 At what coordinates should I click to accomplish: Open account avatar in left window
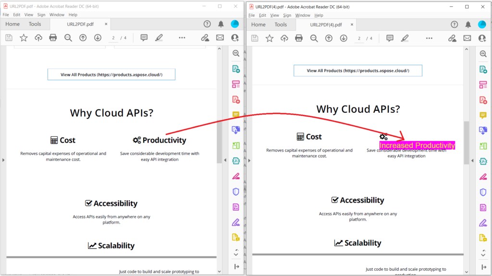[x=234, y=24]
